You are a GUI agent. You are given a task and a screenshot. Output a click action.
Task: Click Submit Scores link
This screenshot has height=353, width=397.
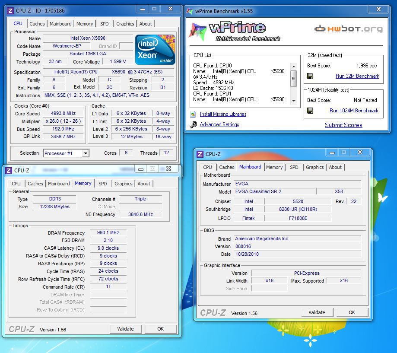343,125
